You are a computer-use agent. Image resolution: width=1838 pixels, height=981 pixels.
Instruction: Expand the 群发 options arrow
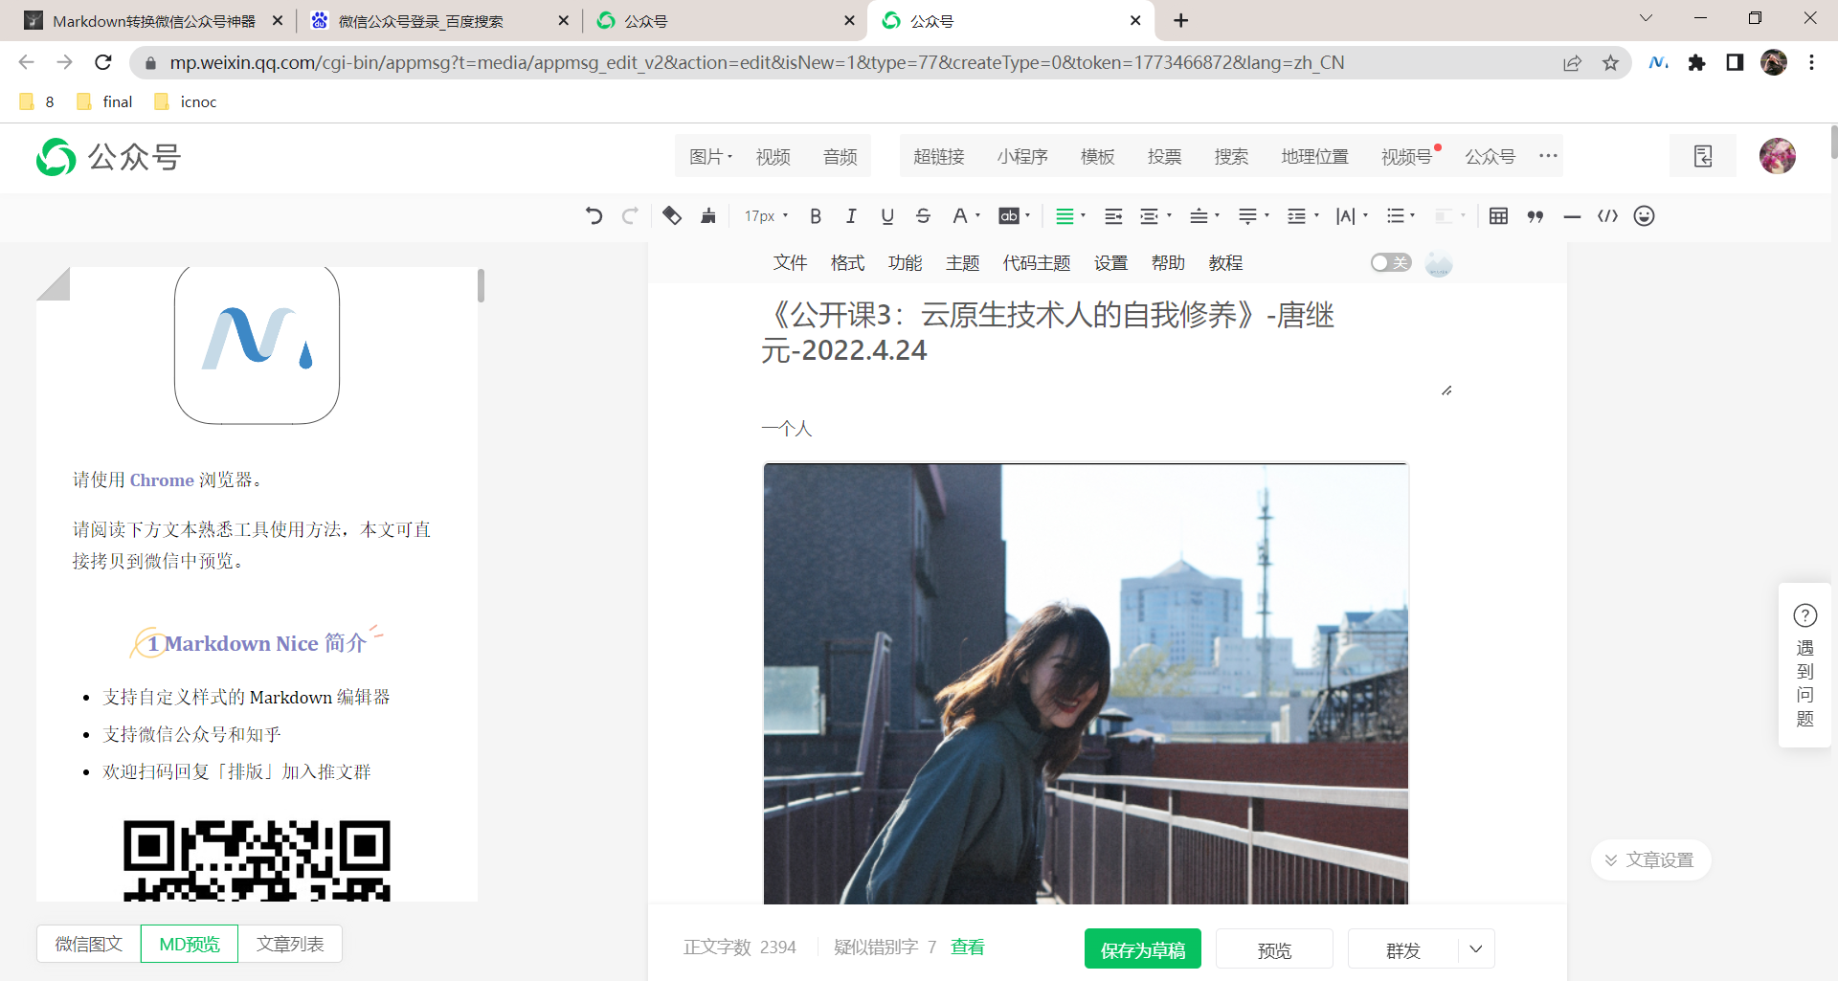point(1476,949)
